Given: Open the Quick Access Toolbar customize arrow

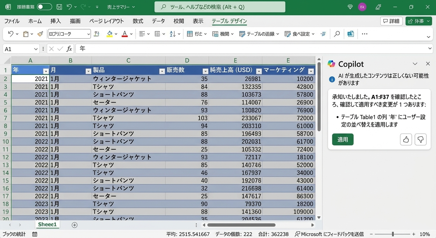Looking at the screenshot, I should [97, 7].
